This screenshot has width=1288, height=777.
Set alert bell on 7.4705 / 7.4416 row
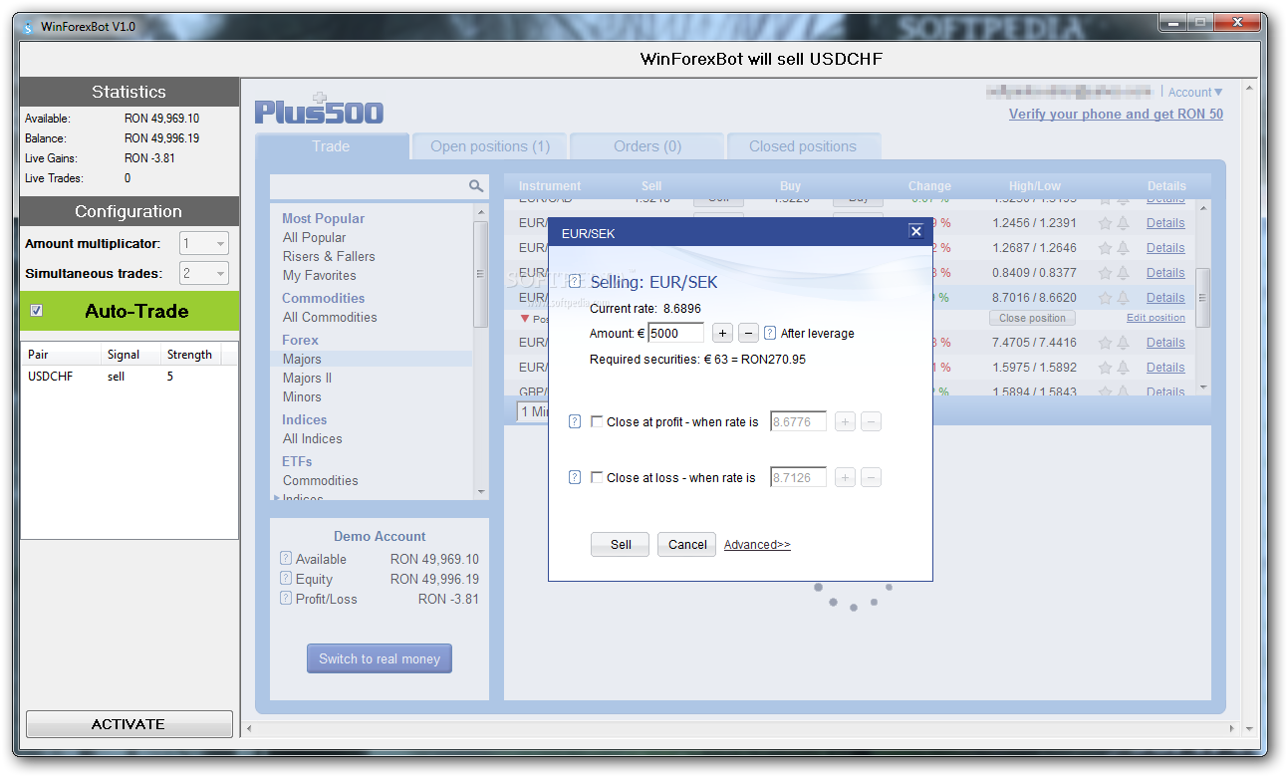pyautogui.click(x=1123, y=343)
